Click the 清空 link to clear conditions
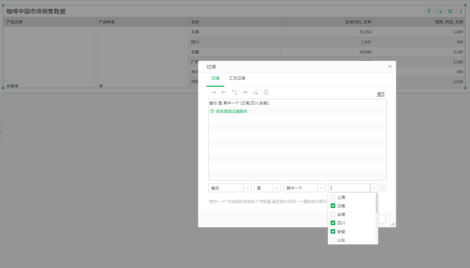 point(380,94)
